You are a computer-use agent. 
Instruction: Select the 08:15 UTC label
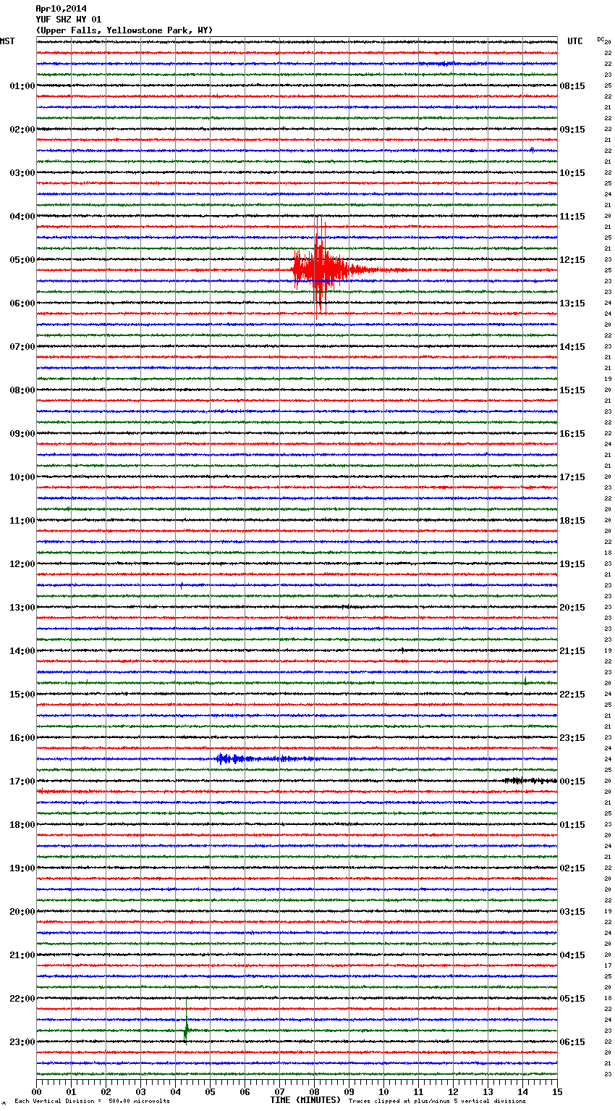pyautogui.click(x=572, y=86)
